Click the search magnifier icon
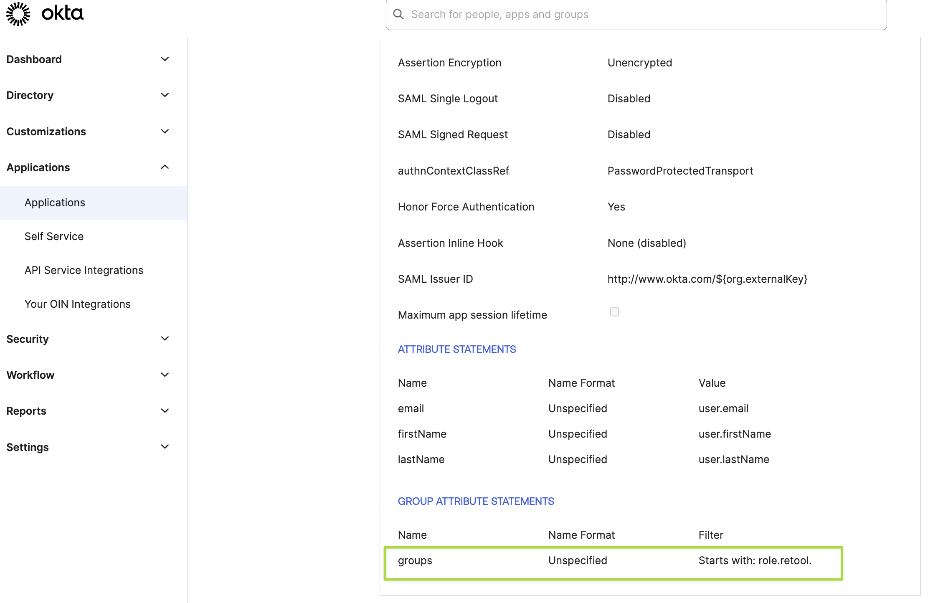This screenshot has width=933, height=603. pos(398,15)
